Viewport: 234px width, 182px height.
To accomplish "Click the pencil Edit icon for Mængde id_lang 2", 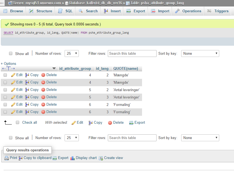I will click(x=13, y=75).
